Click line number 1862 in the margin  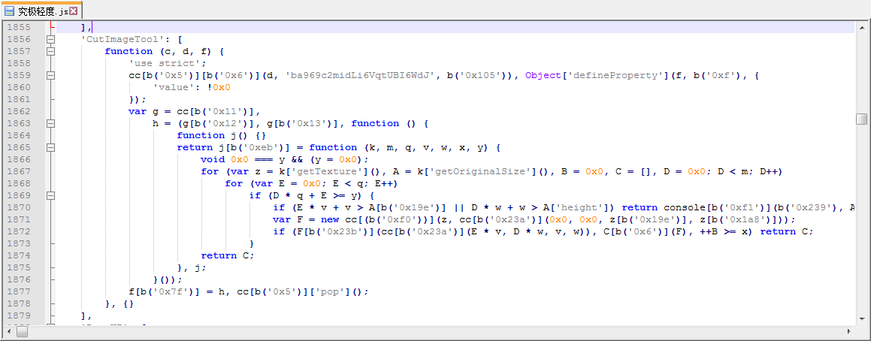(x=18, y=111)
